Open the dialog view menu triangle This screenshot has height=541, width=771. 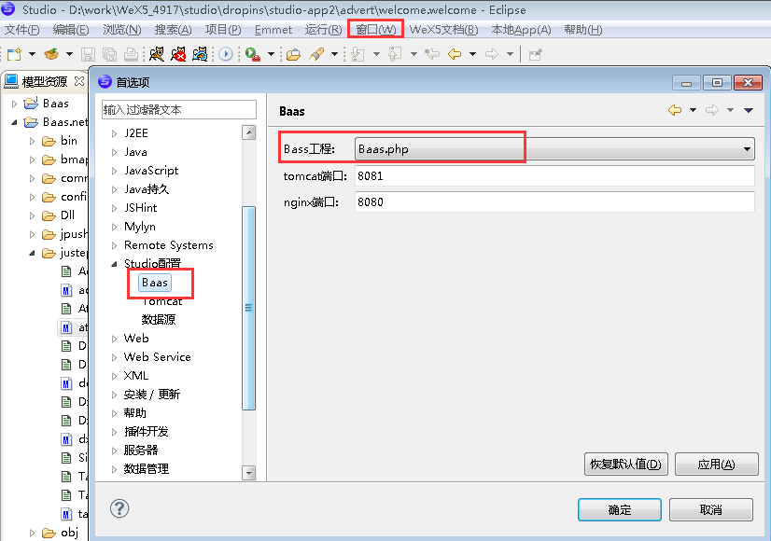pyautogui.click(x=749, y=110)
